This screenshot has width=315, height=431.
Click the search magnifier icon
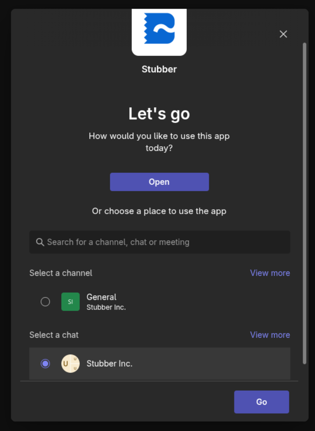click(x=40, y=242)
